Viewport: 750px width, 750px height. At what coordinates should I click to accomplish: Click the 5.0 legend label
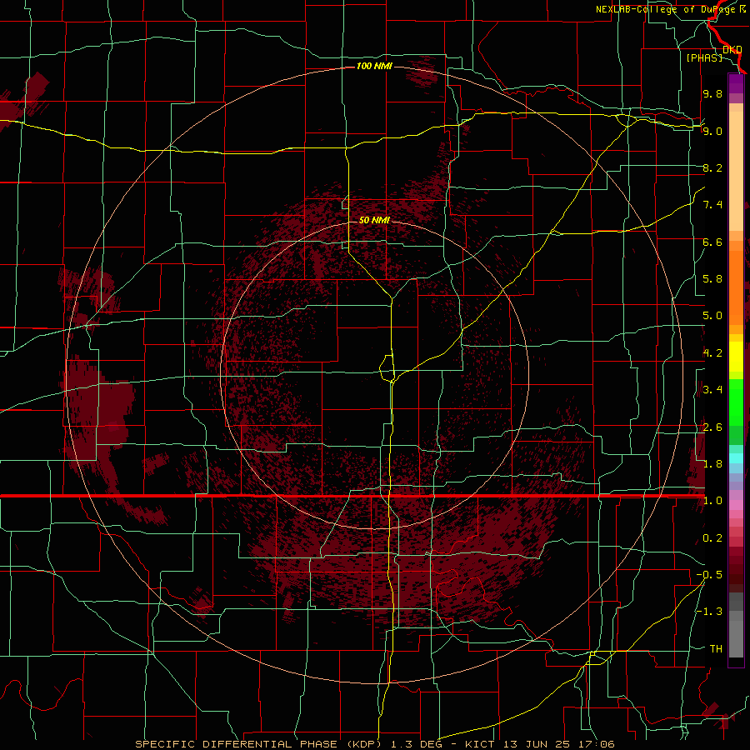click(712, 316)
